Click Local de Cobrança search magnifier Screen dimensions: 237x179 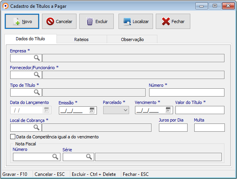tap(37, 128)
